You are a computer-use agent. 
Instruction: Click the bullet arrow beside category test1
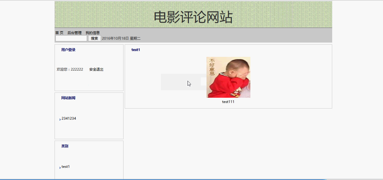(60, 168)
